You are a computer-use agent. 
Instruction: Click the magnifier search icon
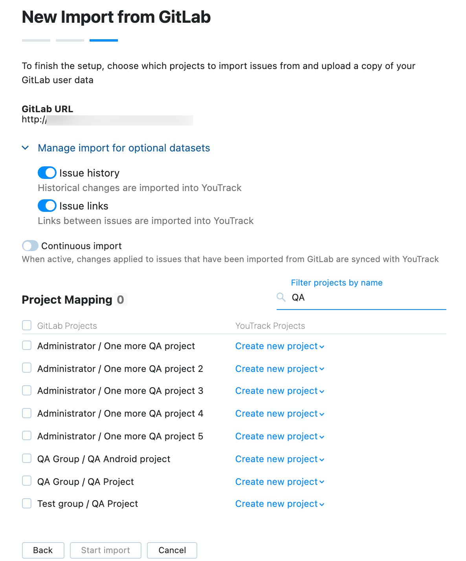(x=281, y=297)
